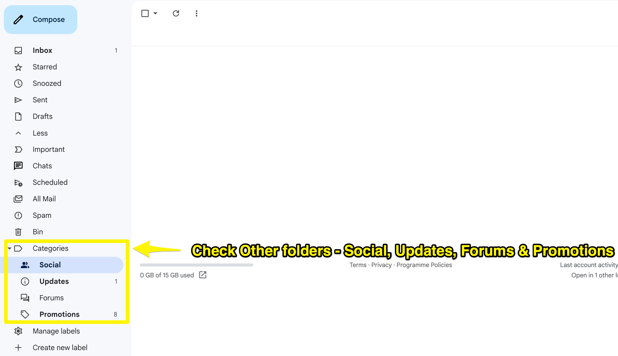Select the Social category
Viewport: 618px width, 356px height.
(62, 265)
